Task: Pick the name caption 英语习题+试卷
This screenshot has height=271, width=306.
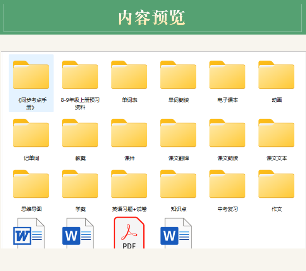Action: 129,209
